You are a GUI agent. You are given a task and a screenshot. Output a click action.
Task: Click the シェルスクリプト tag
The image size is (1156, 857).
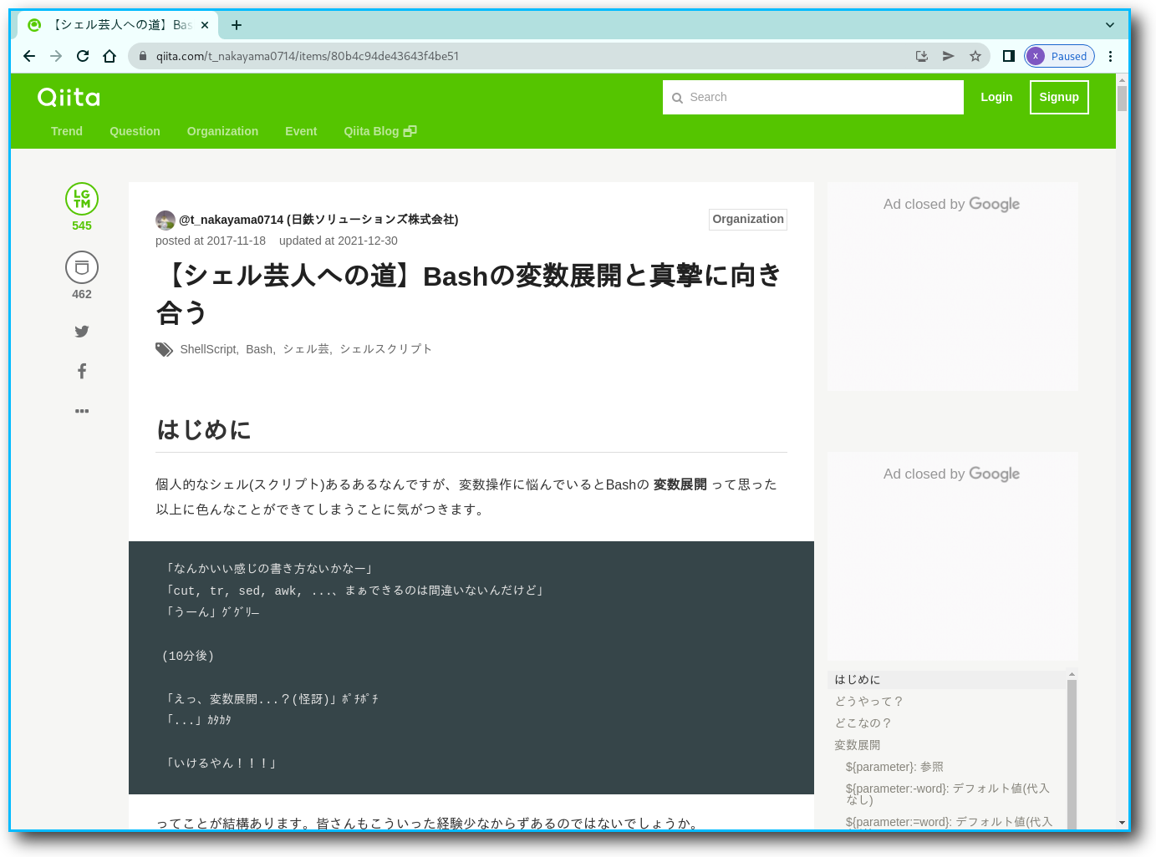[x=386, y=349]
